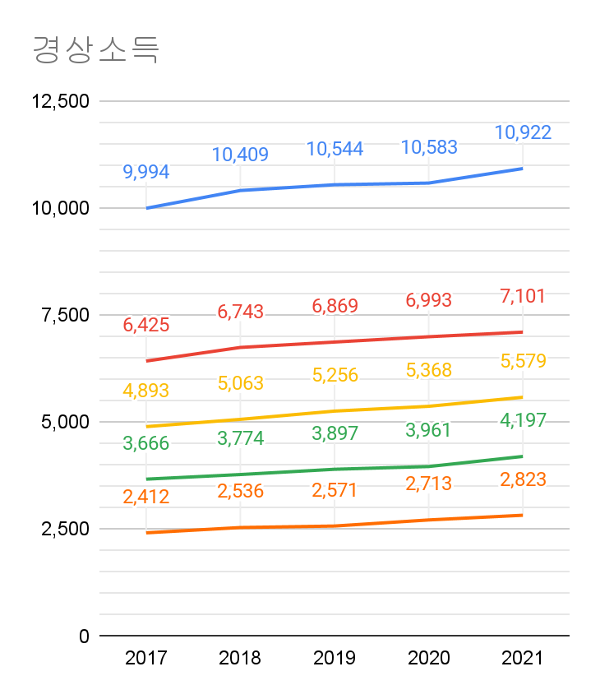Click the orange label 2,713 for 2020
Viewport: 600px width, 699px height.
pyautogui.click(x=428, y=484)
